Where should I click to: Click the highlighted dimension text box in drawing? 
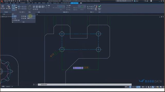click(78, 68)
